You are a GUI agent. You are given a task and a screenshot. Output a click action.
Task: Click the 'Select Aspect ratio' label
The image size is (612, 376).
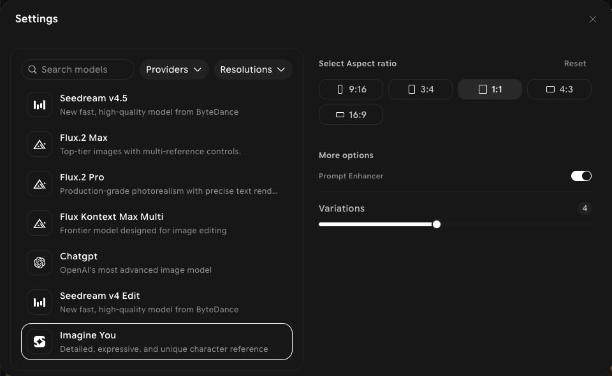click(358, 64)
